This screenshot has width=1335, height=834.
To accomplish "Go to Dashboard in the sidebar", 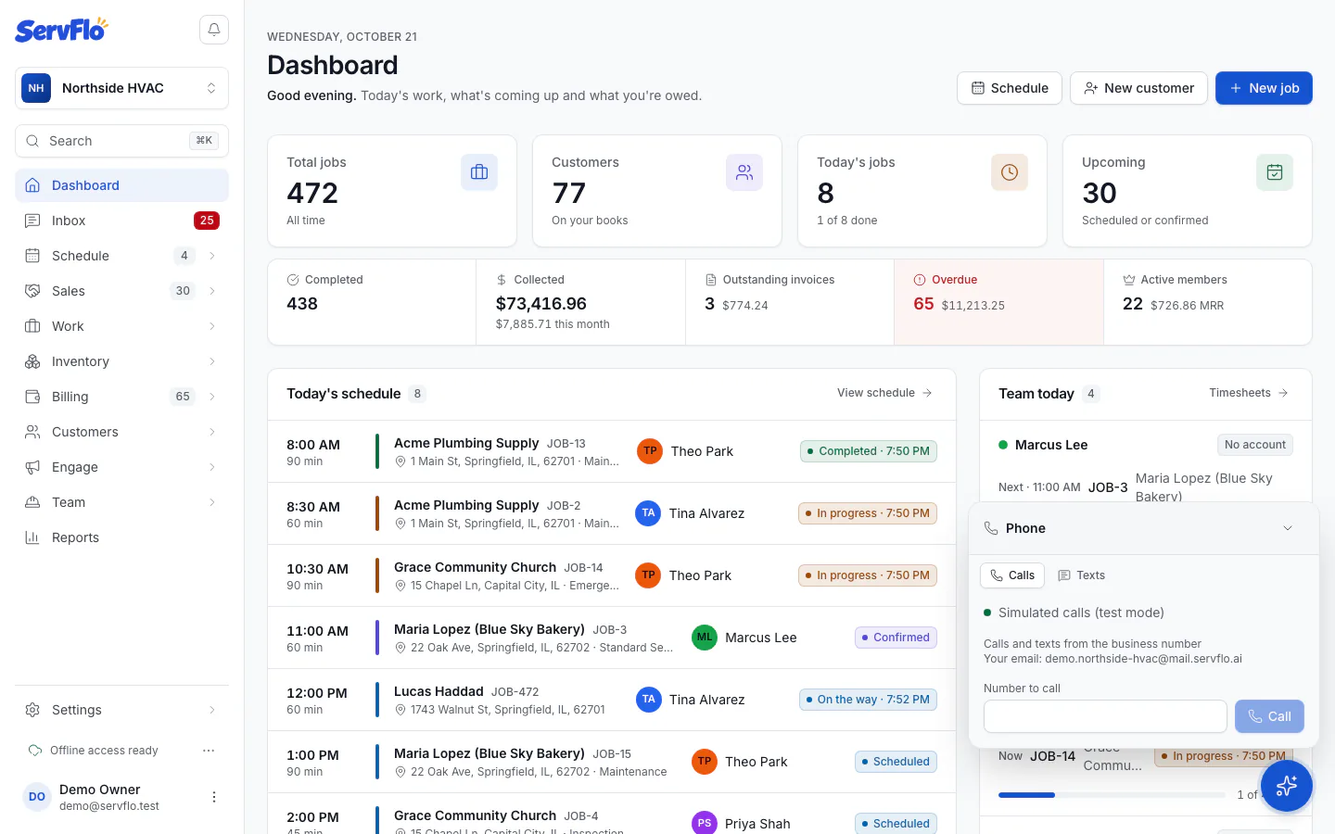I will [x=121, y=185].
